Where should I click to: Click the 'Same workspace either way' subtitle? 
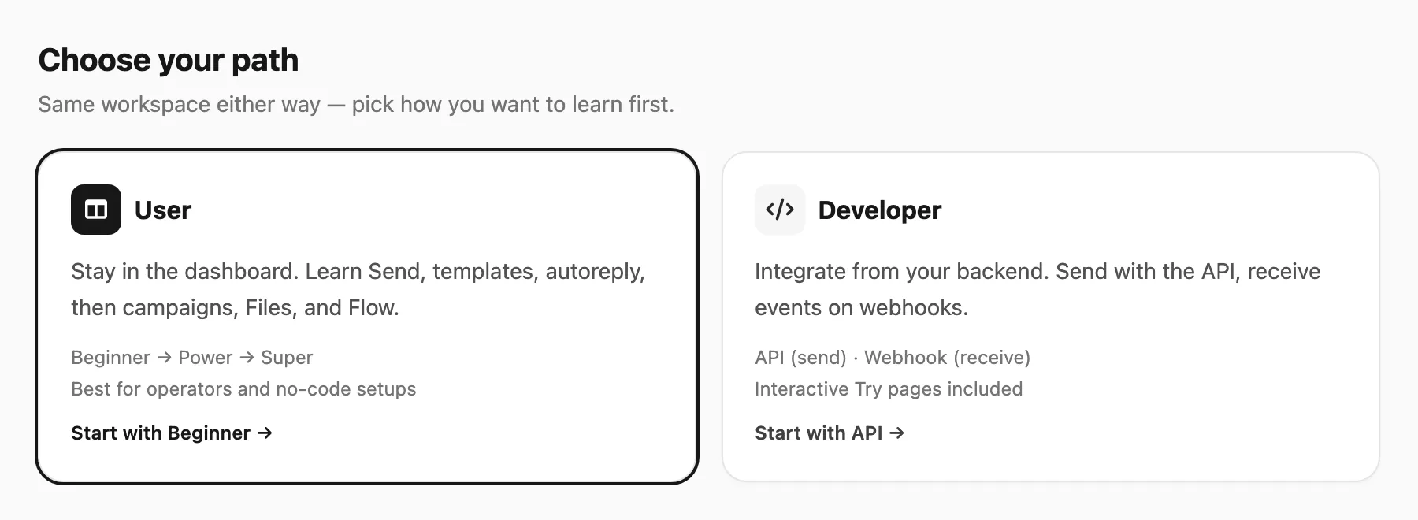point(356,105)
